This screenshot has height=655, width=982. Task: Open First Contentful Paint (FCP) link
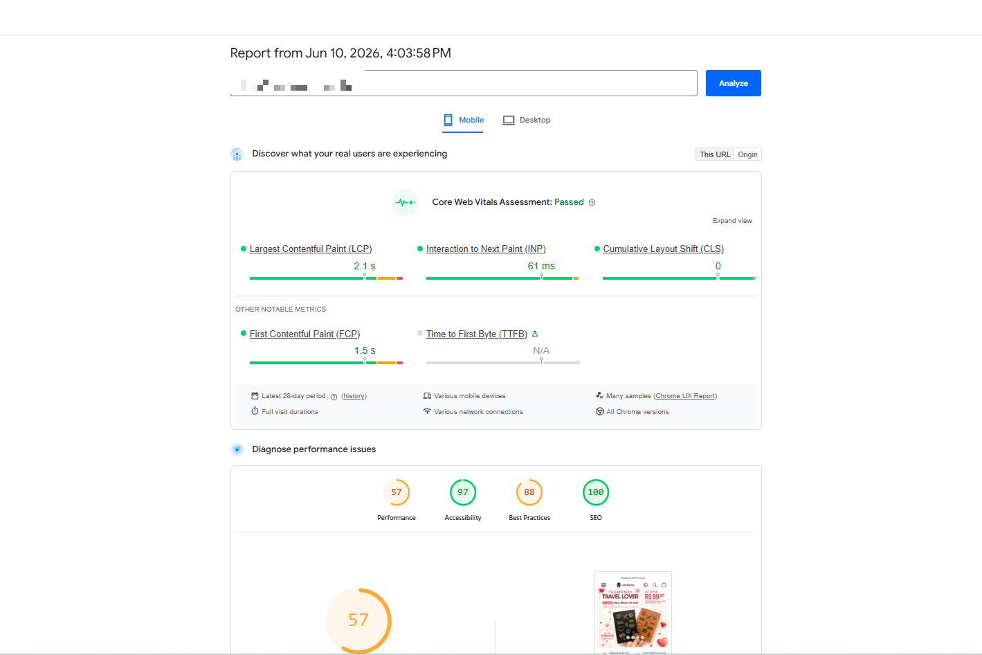[x=304, y=334]
